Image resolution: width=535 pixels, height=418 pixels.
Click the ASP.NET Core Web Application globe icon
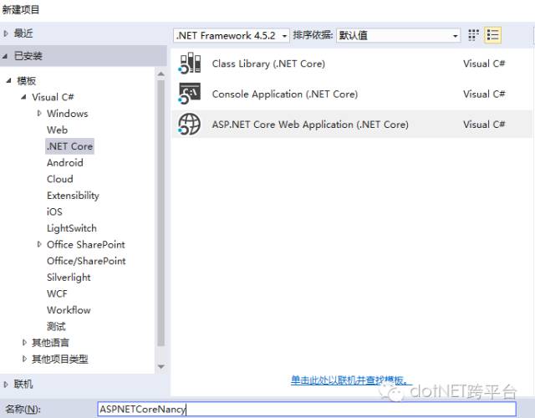click(x=190, y=124)
